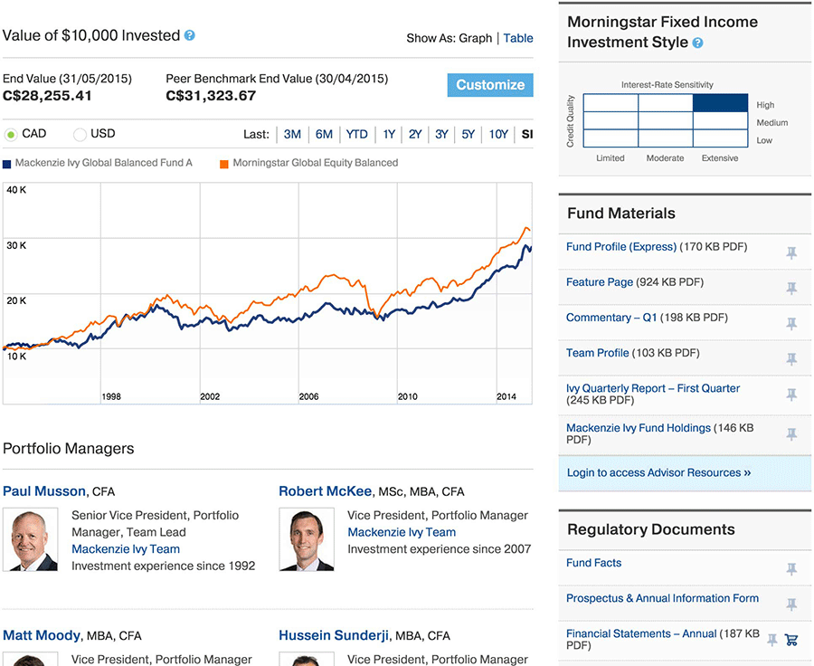Image resolution: width=814 pixels, height=666 pixels.
Task: Click the highlighted High/Extensive style box cell
Action: [721, 103]
